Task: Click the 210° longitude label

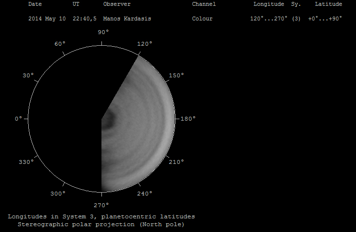Action: (176, 162)
